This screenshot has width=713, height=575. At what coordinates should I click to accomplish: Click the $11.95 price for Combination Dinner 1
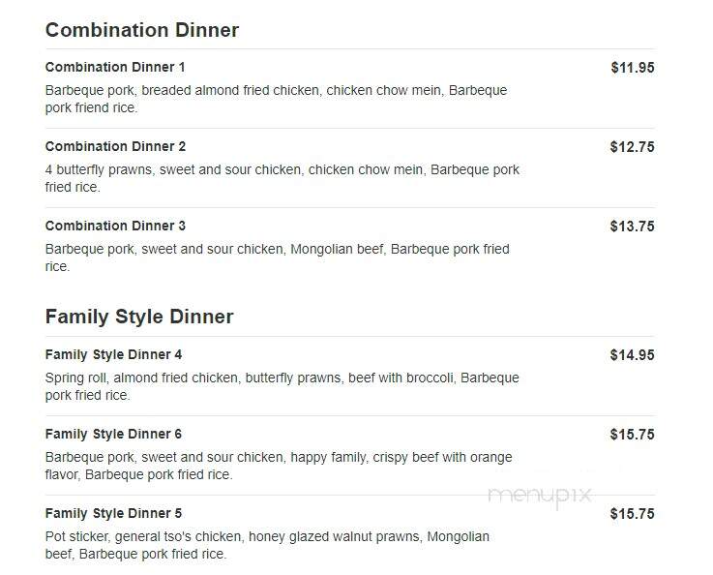point(633,68)
